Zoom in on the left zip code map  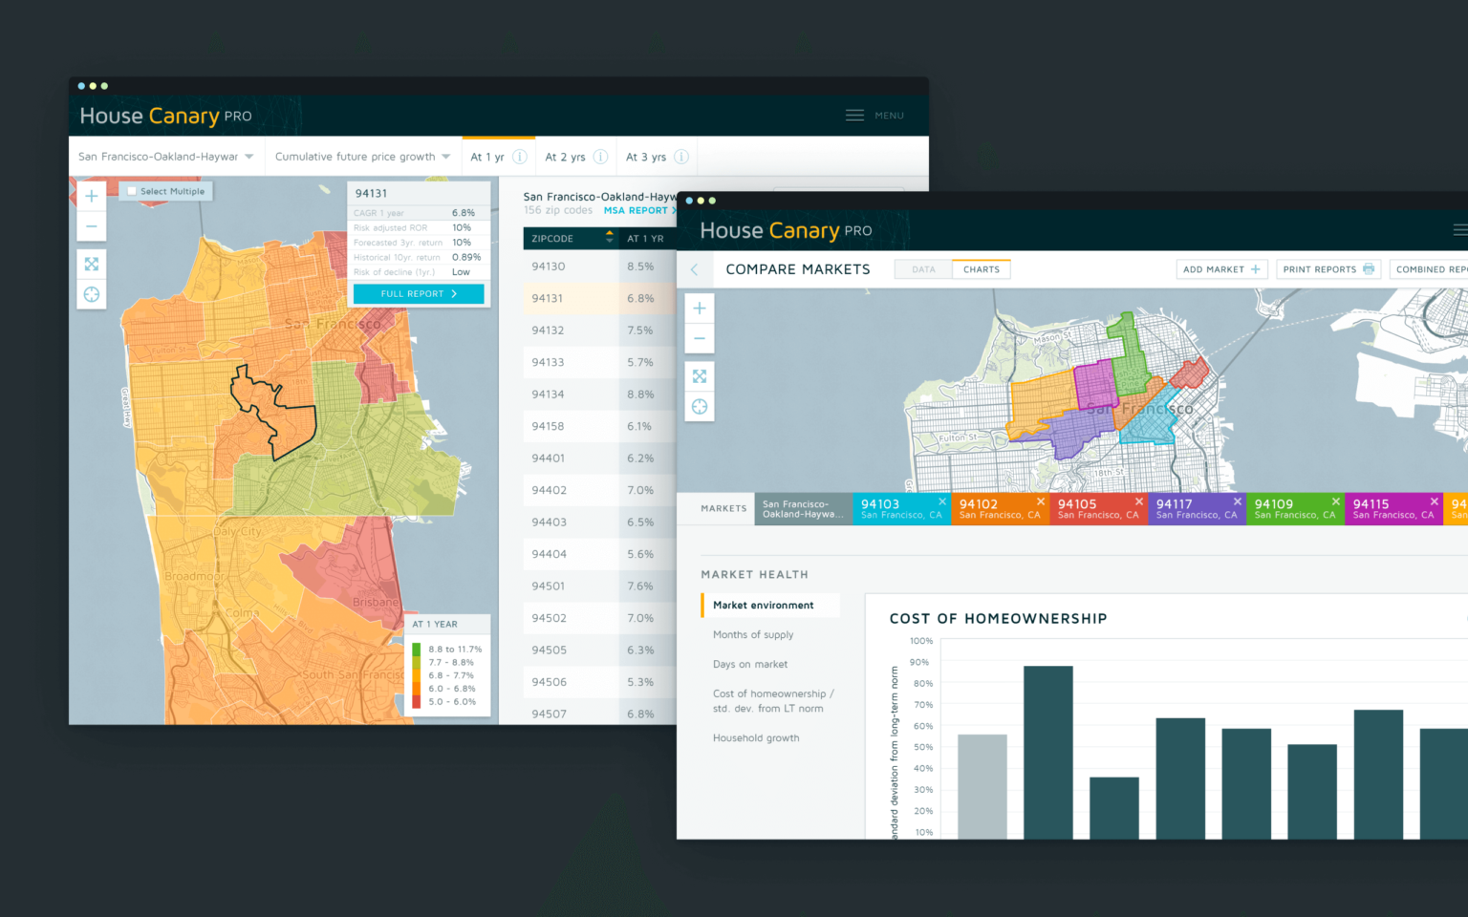[x=92, y=197]
